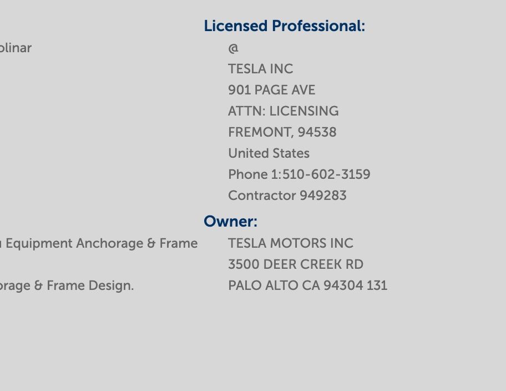Click the United States country line

click(269, 153)
